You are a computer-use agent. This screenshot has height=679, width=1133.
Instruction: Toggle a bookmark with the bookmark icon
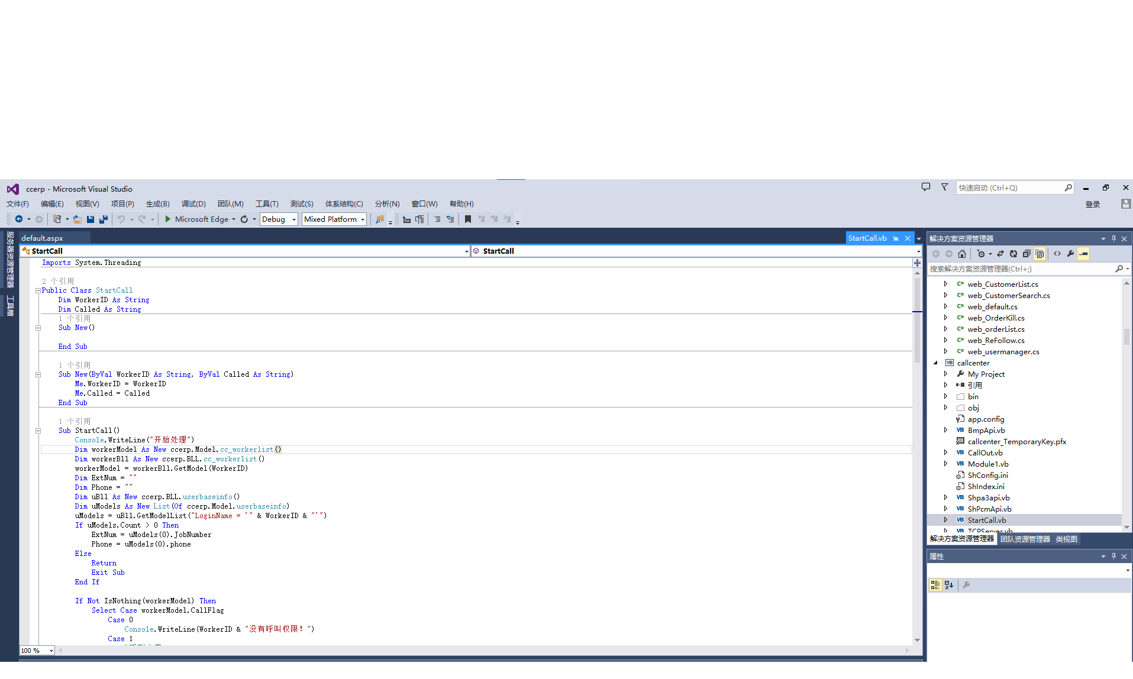click(x=468, y=219)
